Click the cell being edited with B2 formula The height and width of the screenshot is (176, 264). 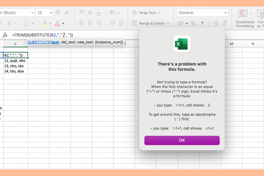(x=16, y=55)
